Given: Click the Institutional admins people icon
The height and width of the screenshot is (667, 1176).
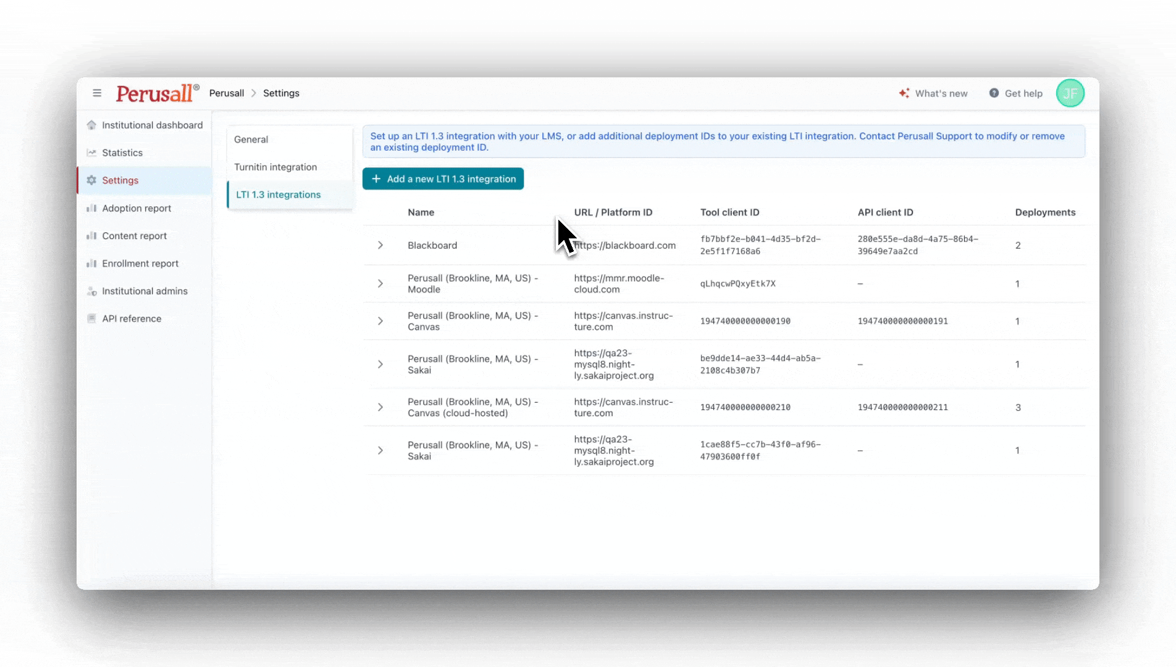Looking at the screenshot, I should click(91, 291).
